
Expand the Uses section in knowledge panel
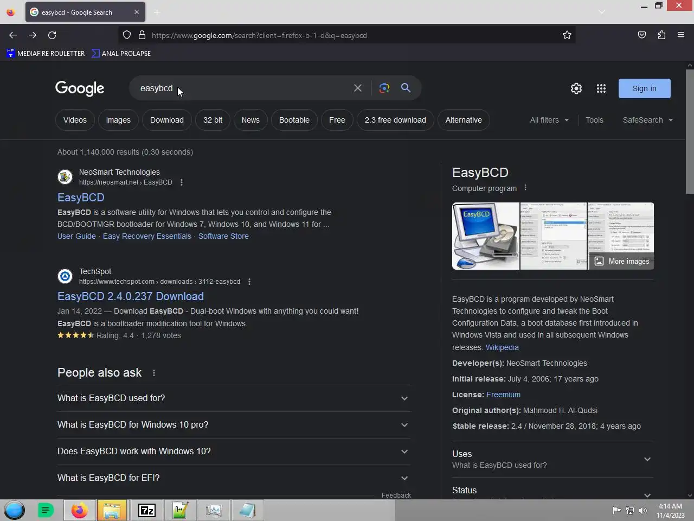tap(552, 459)
